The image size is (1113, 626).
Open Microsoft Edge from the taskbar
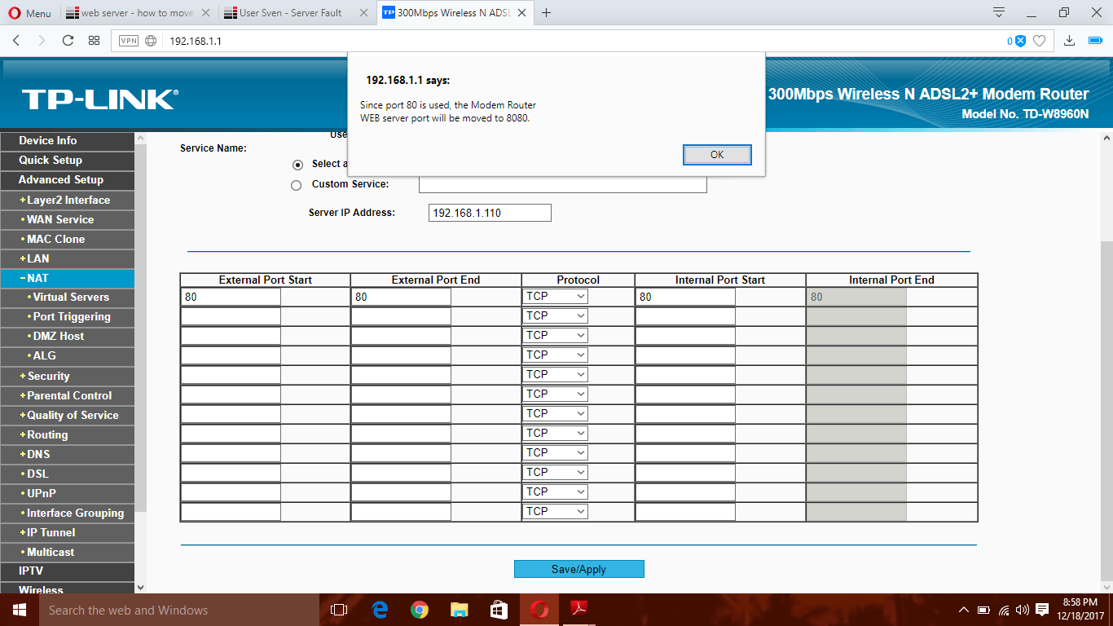pyautogui.click(x=380, y=610)
